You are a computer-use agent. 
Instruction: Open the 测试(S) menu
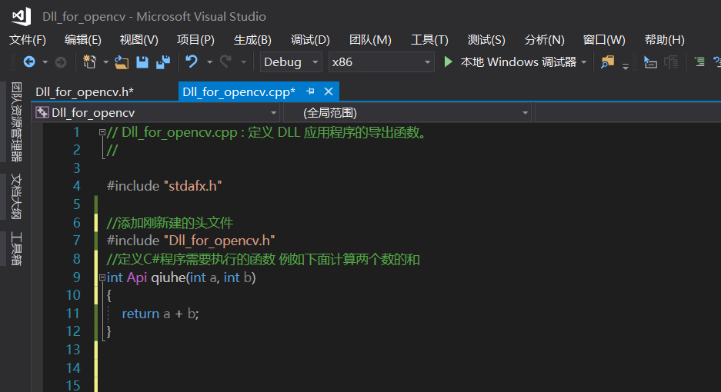[486, 40]
